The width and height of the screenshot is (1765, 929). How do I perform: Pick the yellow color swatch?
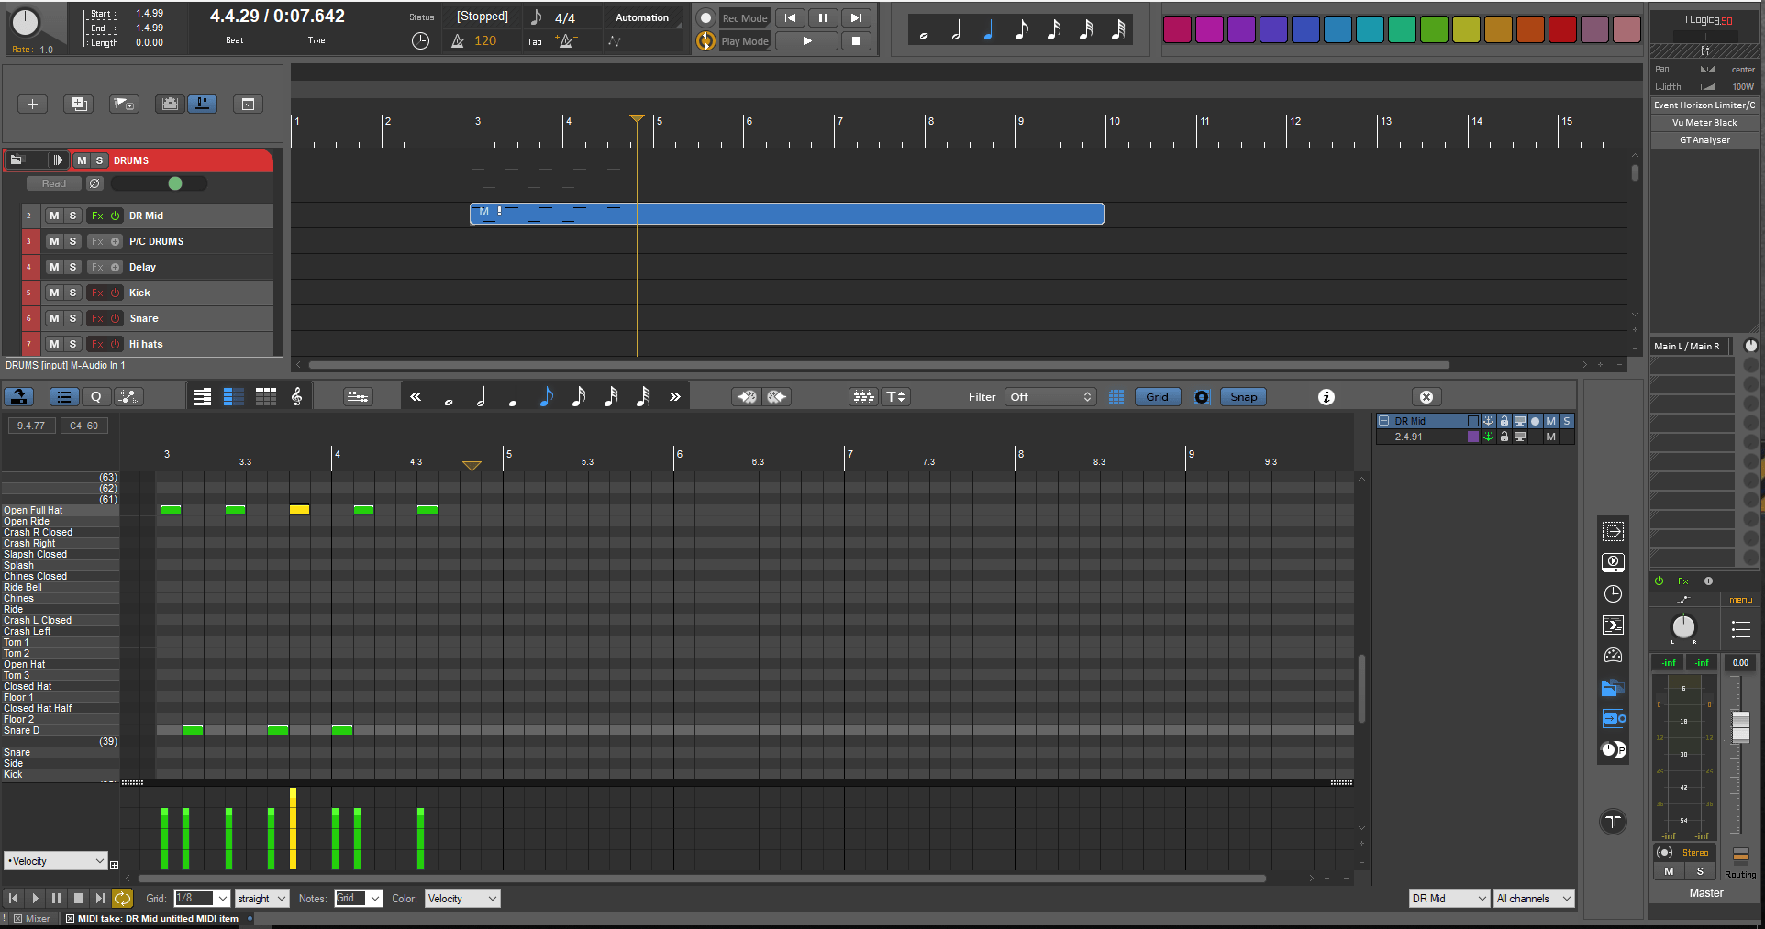click(x=1466, y=30)
